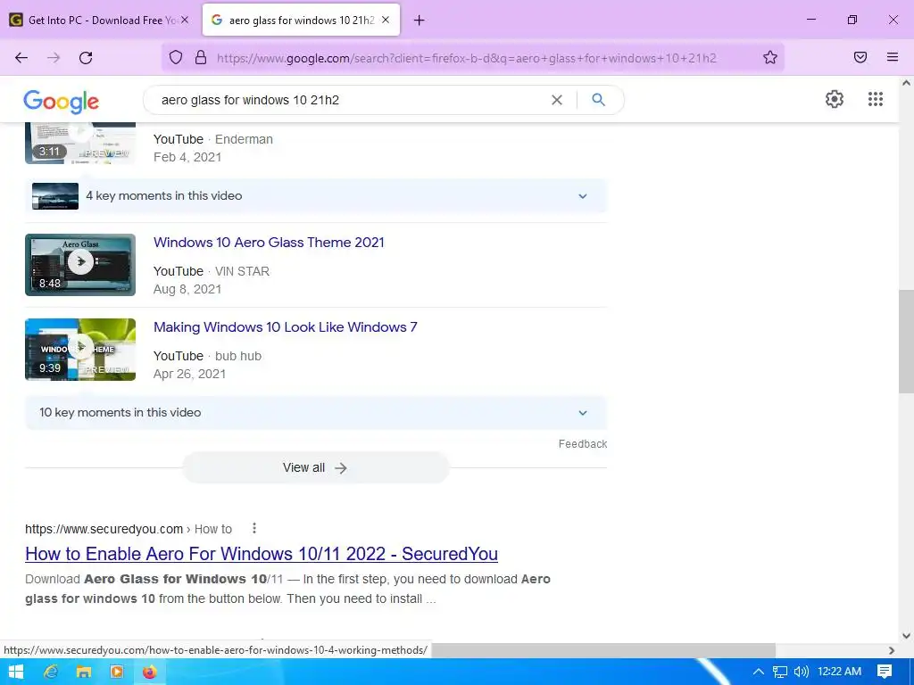Open the Firefox hamburger menu
Image resolution: width=914 pixels, height=685 pixels.
(893, 57)
